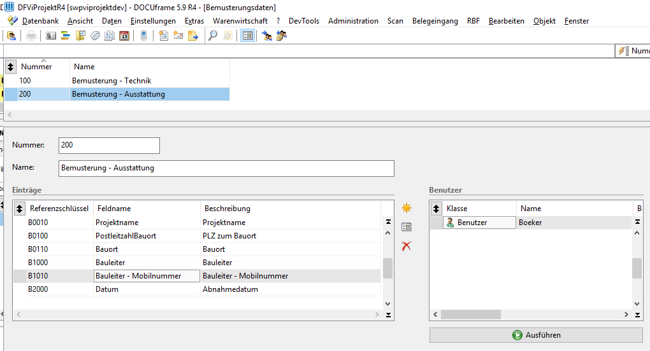Open the Warenwirtschaft menu
Screen dimensions: 650x351
240,21
